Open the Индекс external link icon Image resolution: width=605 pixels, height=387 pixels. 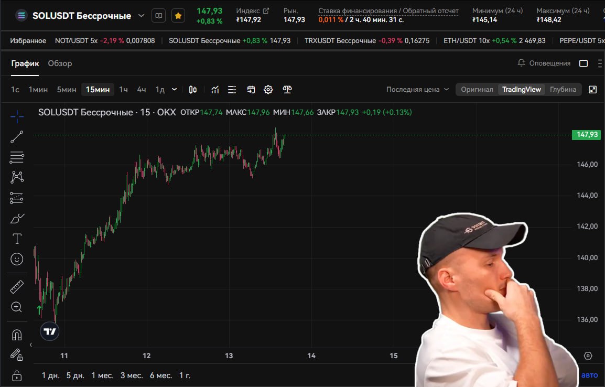pos(266,11)
